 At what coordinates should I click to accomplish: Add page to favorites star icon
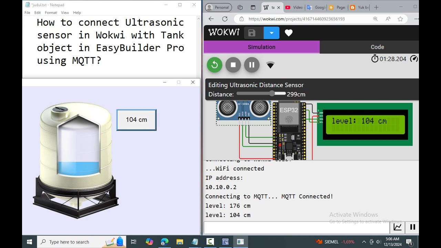tap(400, 19)
